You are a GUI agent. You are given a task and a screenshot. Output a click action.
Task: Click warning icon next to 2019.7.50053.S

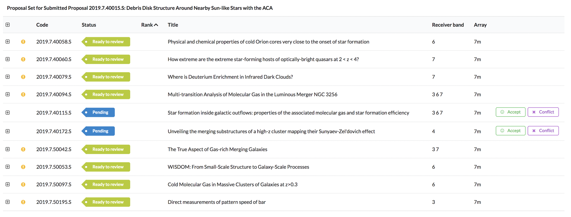[23, 167]
